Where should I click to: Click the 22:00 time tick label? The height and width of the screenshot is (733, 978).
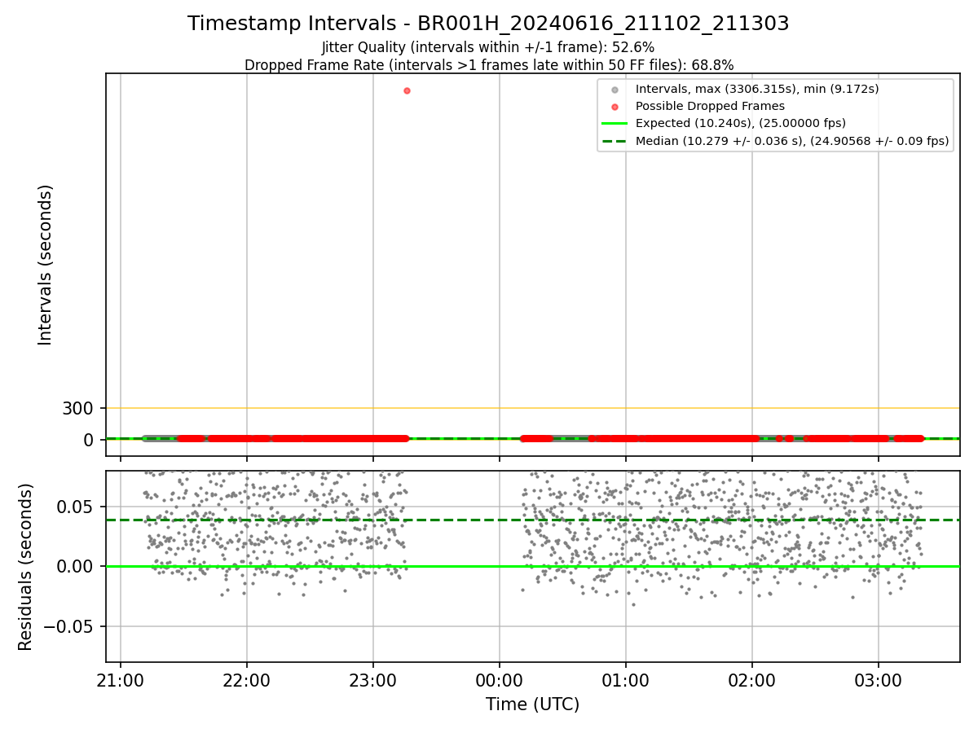click(247, 680)
